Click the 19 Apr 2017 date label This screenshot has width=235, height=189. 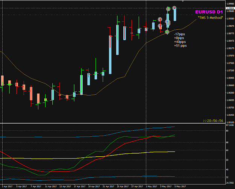tap(94, 186)
